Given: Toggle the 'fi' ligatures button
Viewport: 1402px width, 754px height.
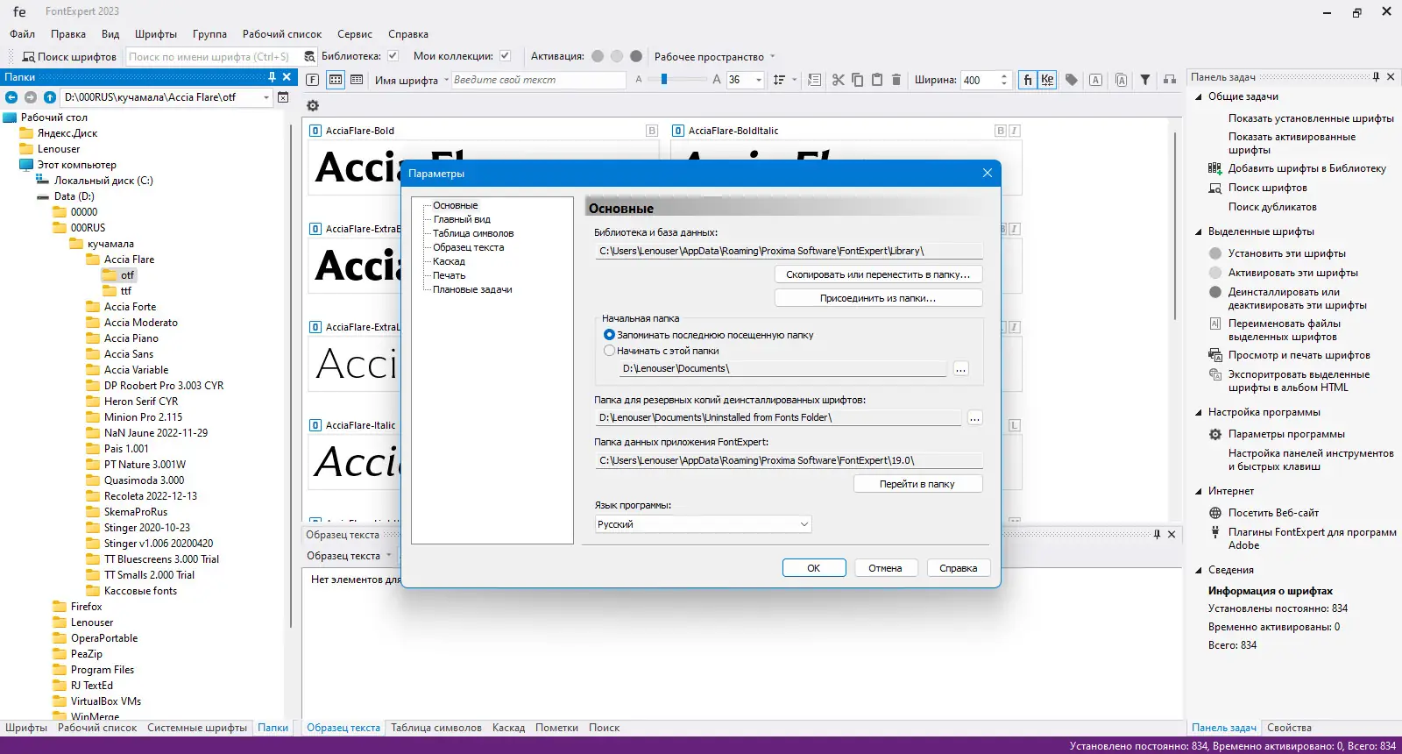Looking at the screenshot, I should point(1028,80).
